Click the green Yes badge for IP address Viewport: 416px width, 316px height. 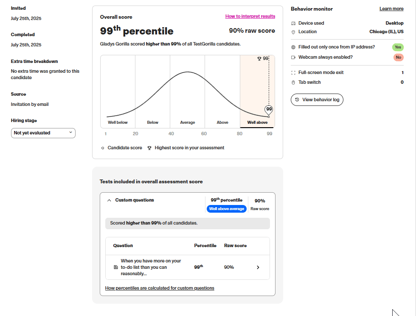[x=398, y=47]
